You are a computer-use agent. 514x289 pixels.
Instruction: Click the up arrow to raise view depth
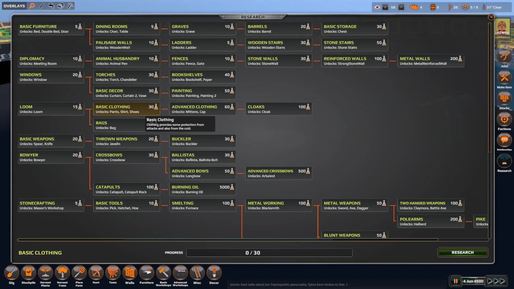[401, 7]
